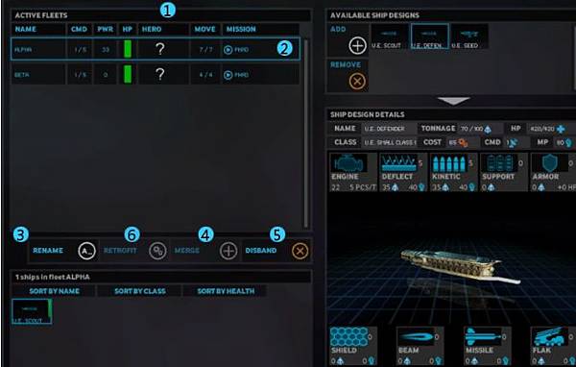Click the DISBAND label button
Viewport: 576px width, 367px height.
[261, 251]
